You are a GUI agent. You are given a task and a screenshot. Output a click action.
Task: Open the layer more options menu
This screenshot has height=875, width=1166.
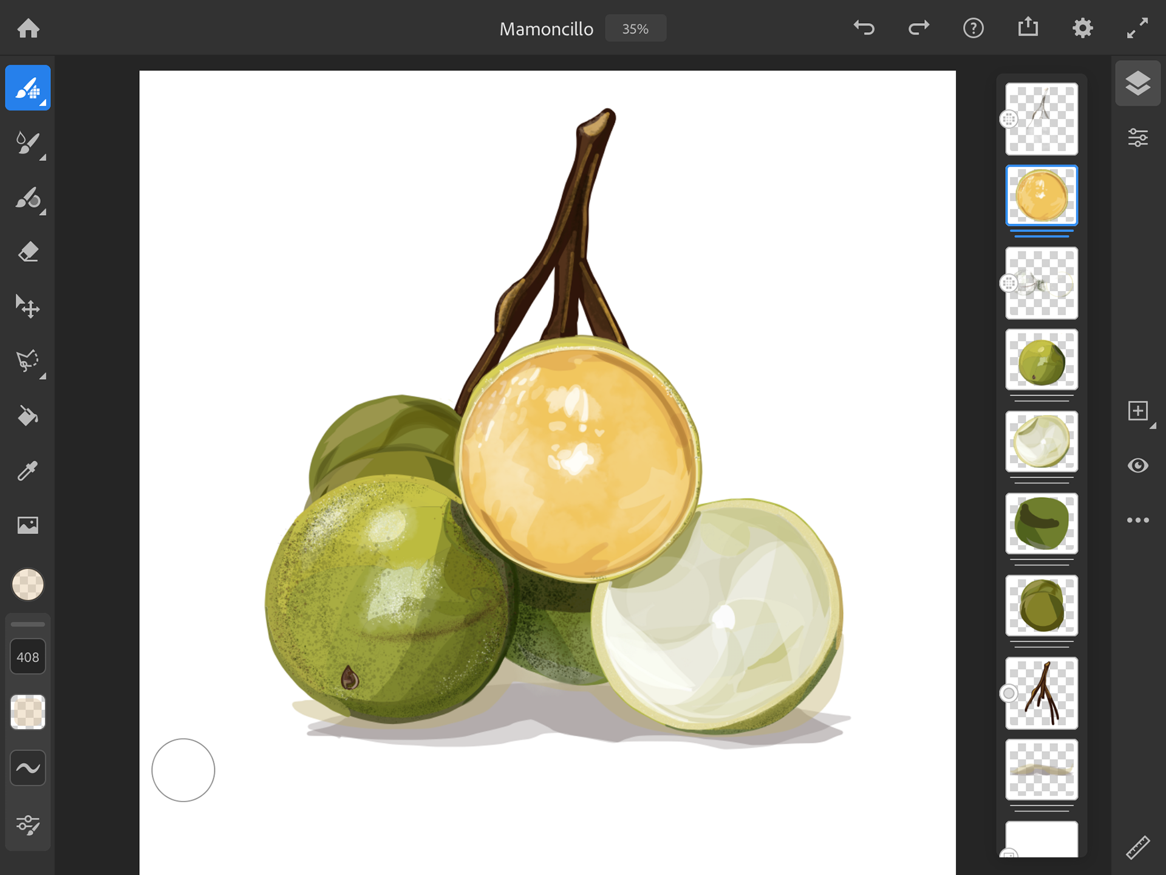pyautogui.click(x=1137, y=520)
